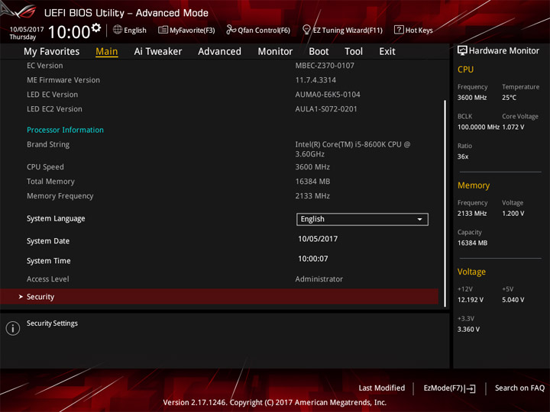550x412 pixels.
Task: Click the Voltage heading in Hardware Monitor
Action: (471, 272)
